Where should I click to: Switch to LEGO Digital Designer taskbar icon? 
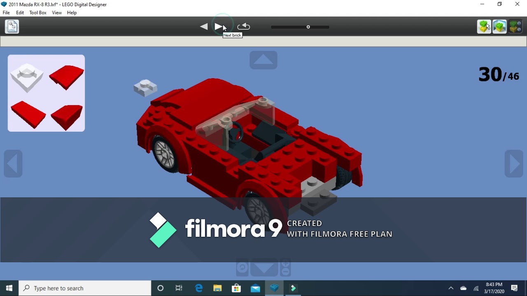pyautogui.click(x=274, y=288)
